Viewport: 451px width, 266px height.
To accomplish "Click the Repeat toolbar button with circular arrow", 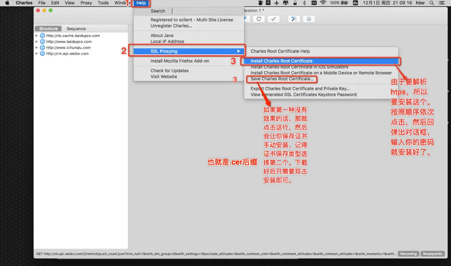I will pyautogui.click(x=259, y=19).
